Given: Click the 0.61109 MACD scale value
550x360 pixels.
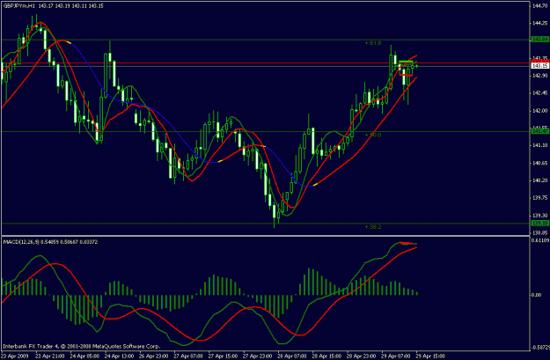Looking at the screenshot, I should coord(540,240).
